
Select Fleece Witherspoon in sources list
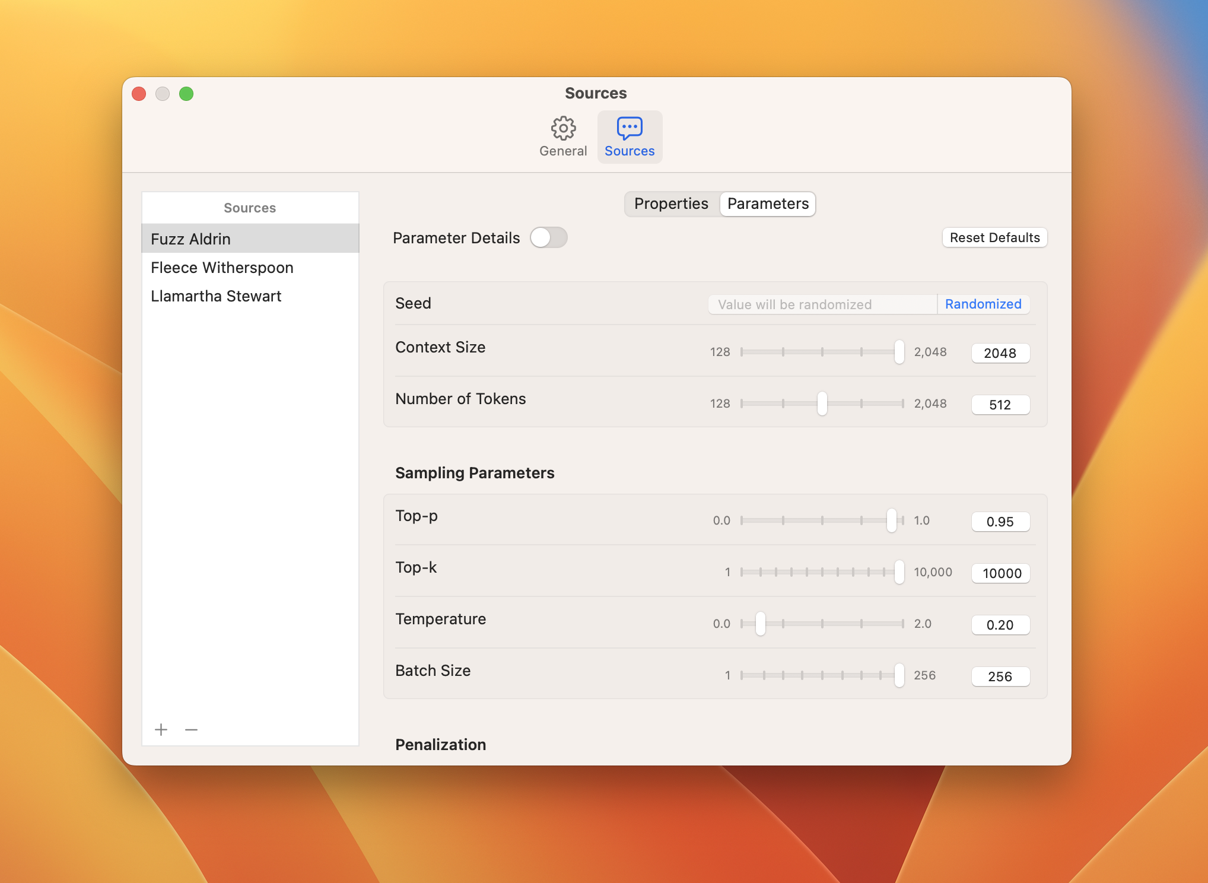pyautogui.click(x=250, y=267)
